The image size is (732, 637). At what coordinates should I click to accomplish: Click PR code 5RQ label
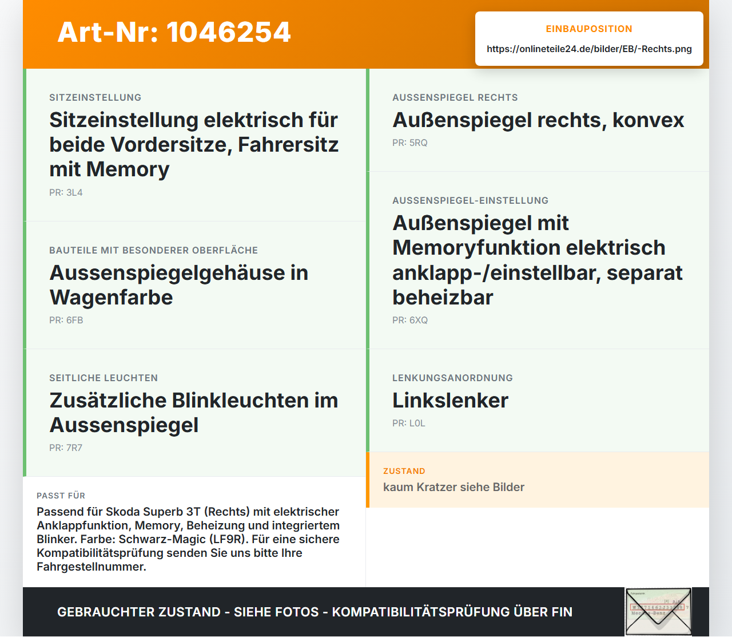coord(410,143)
